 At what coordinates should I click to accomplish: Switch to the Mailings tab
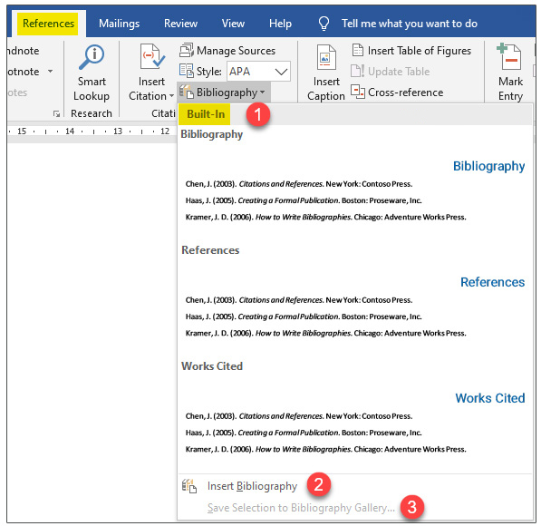point(119,24)
